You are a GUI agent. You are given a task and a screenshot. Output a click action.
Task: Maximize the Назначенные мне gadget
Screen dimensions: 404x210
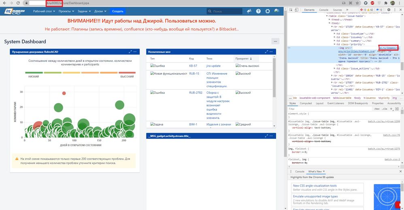pyautogui.click(x=266, y=52)
